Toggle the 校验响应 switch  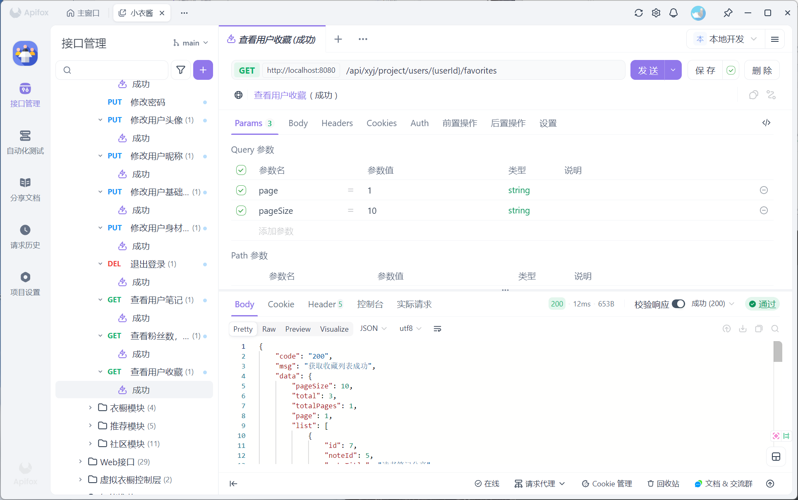pos(678,304)
